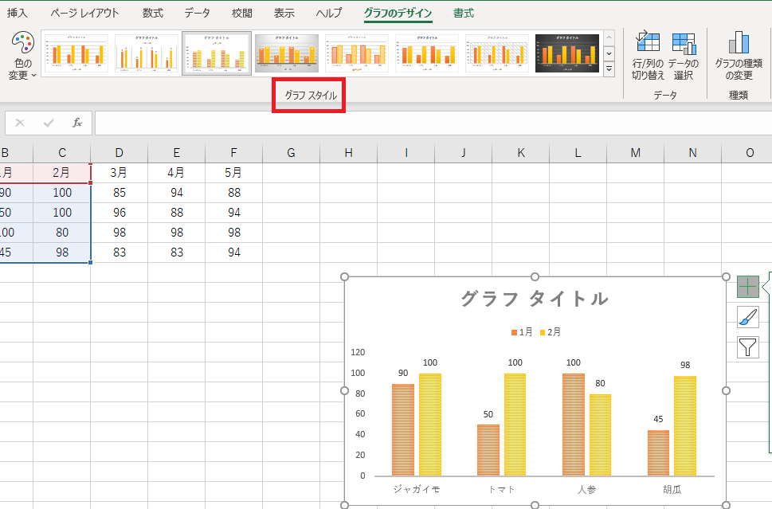The width and height of the screenshot is (772, 509).
Task: Click the Cancel (X) icon on formula bar
Action: pos(19,122)
